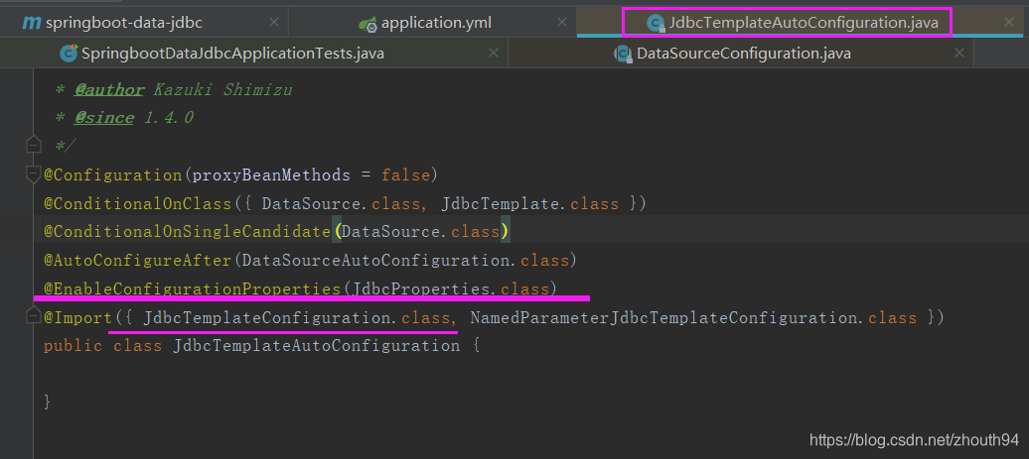Click NamedParameterJdbcTemplateConfiguration in the @Import line
The height and width of the screenshot is (459, 1029).
click(x=663, y=318)
